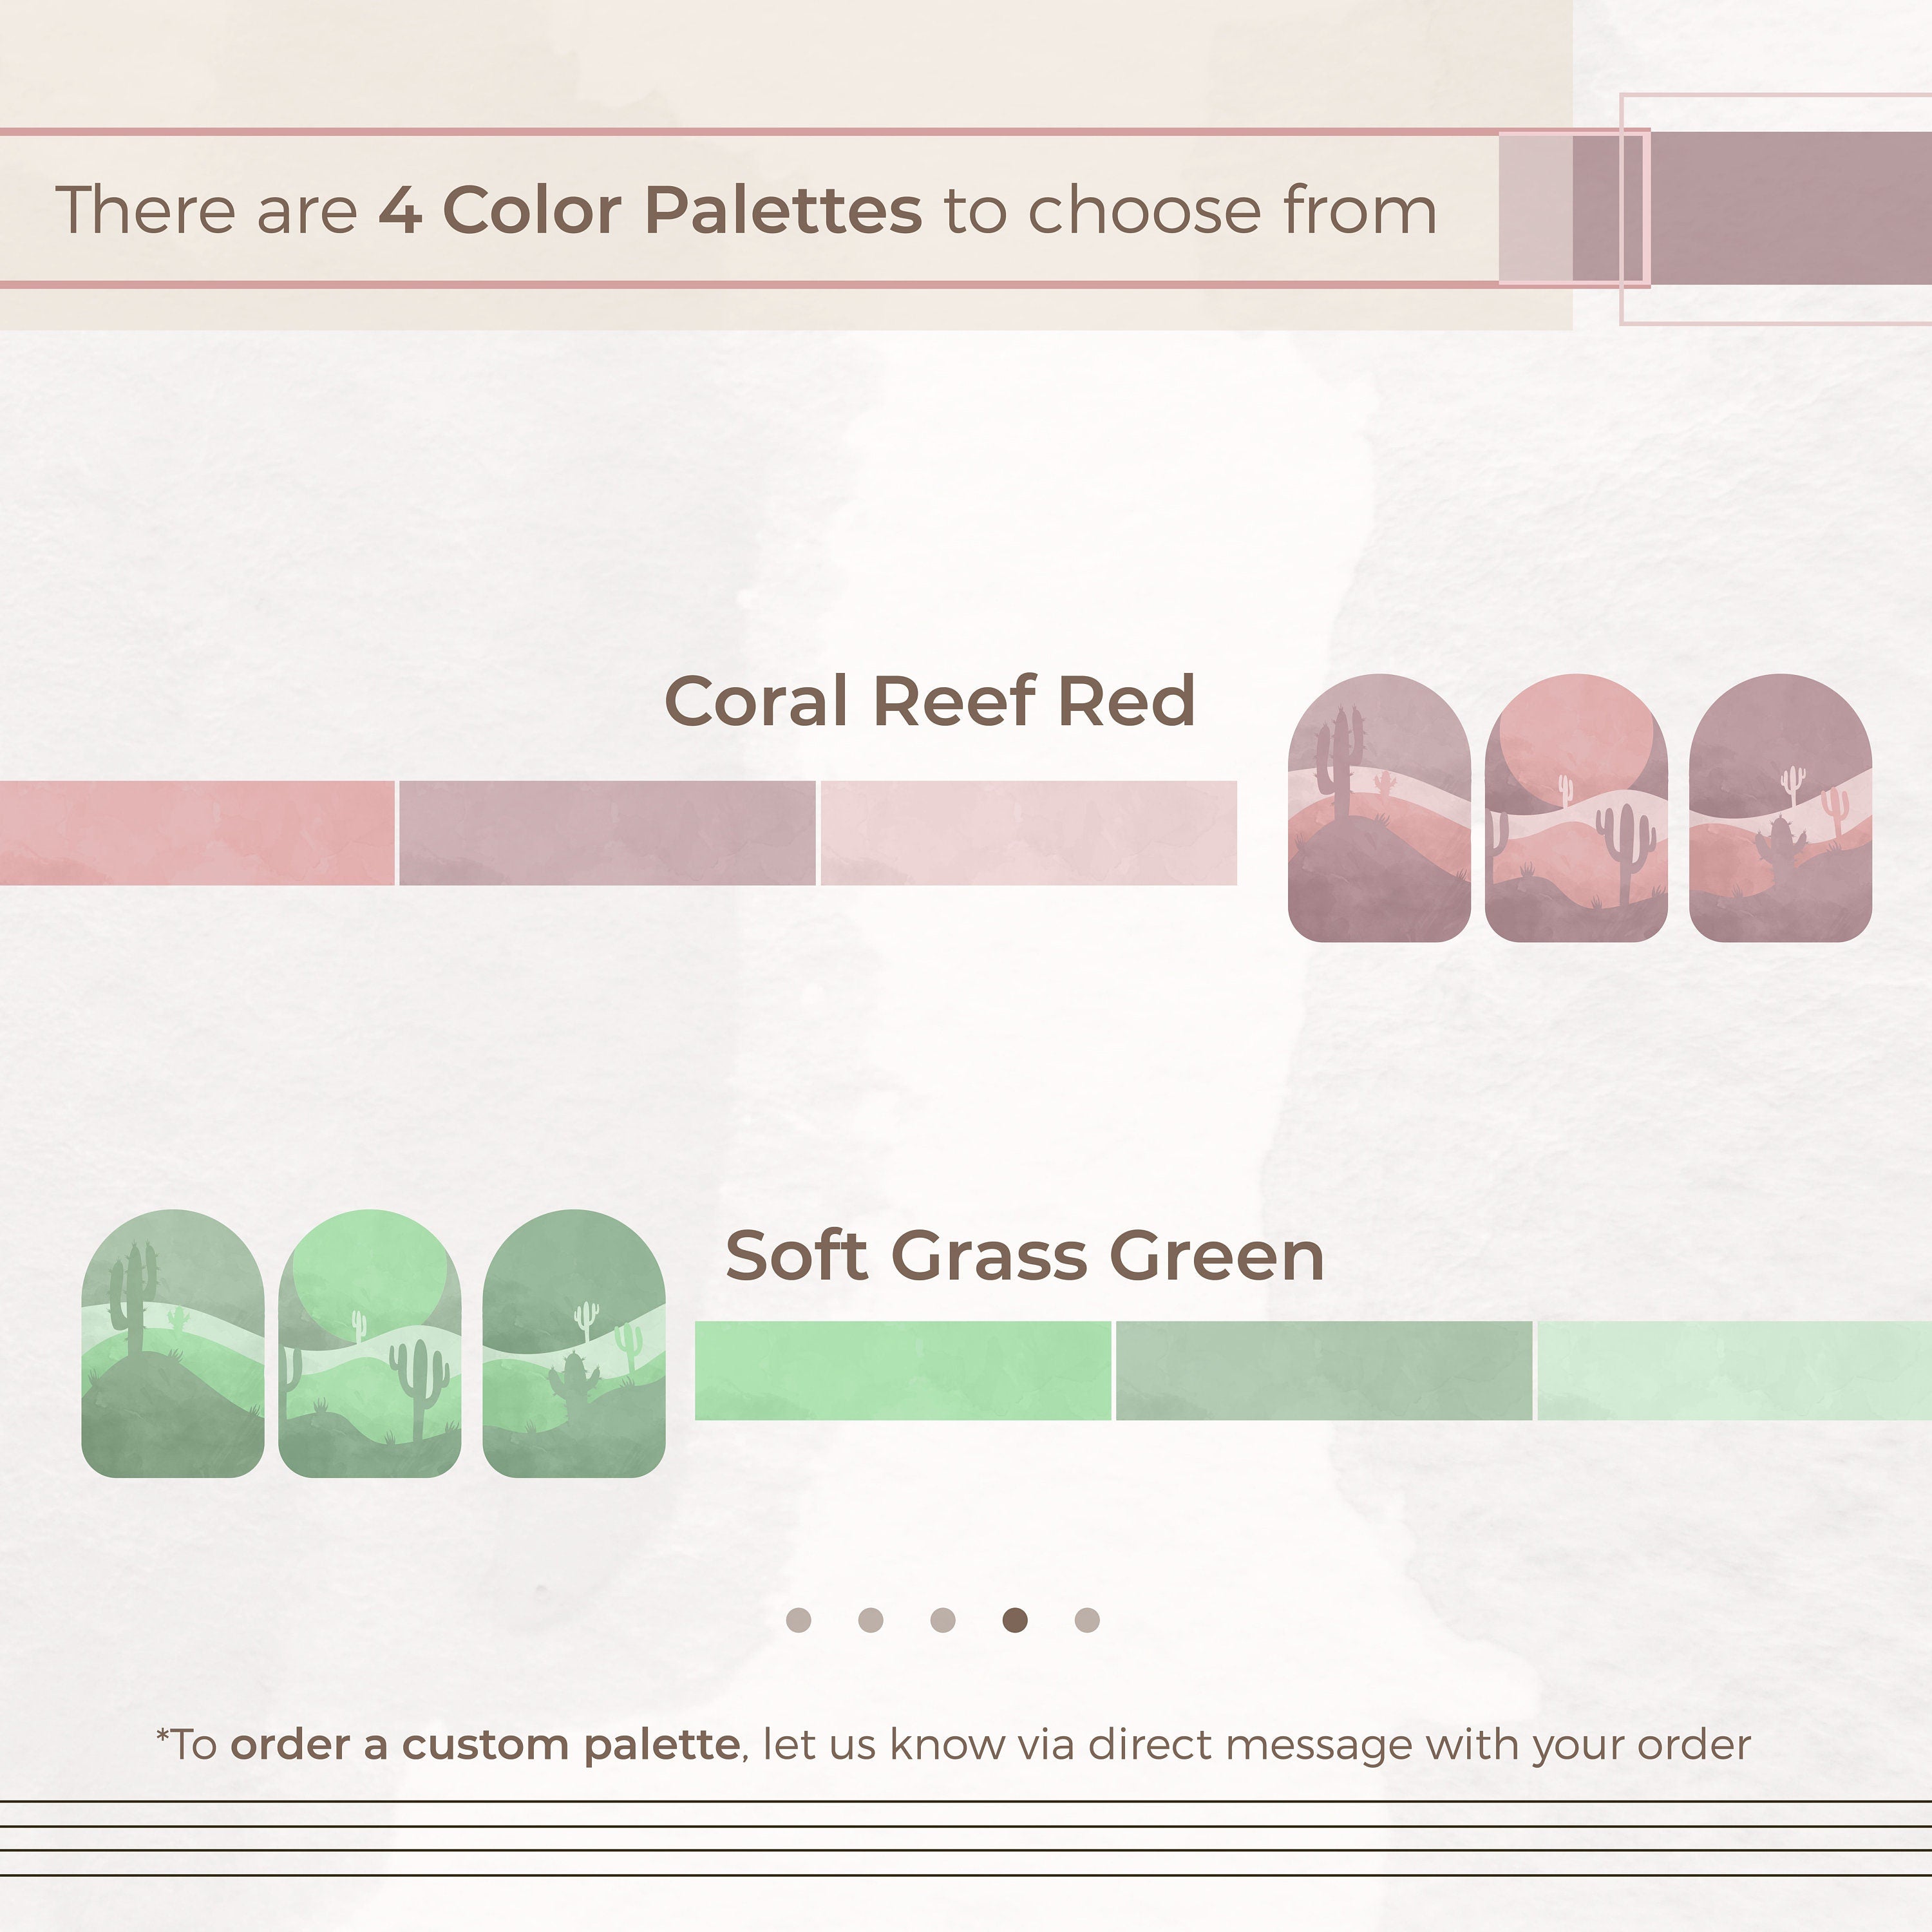Click the Coral Reef Red heading
Image resolution: width=1932 pixels, height=1932 pixels.
[929, 701]
